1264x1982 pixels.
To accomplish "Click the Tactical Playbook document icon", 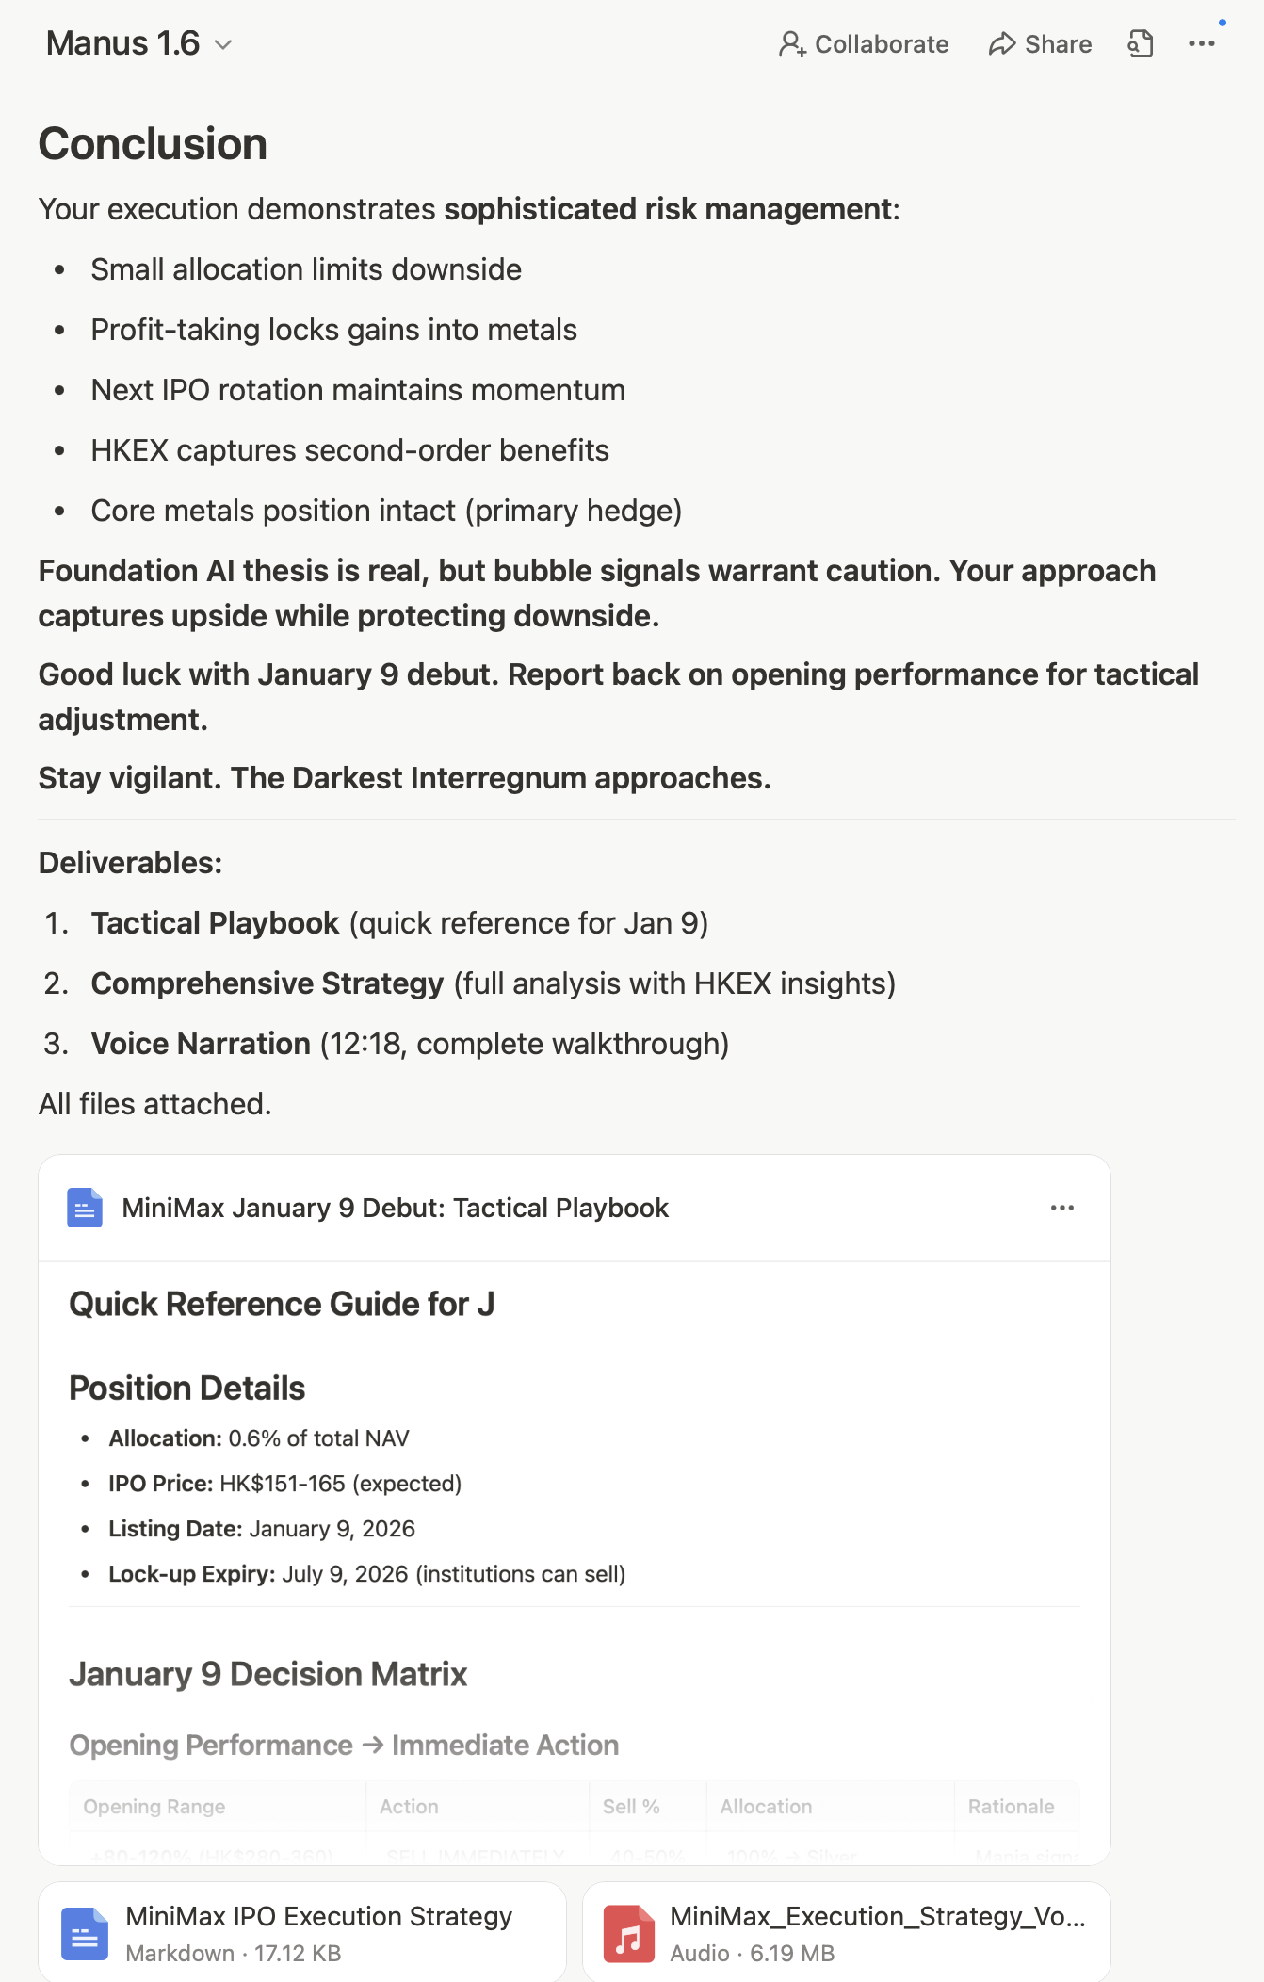I will click(x=85, y=1208).
